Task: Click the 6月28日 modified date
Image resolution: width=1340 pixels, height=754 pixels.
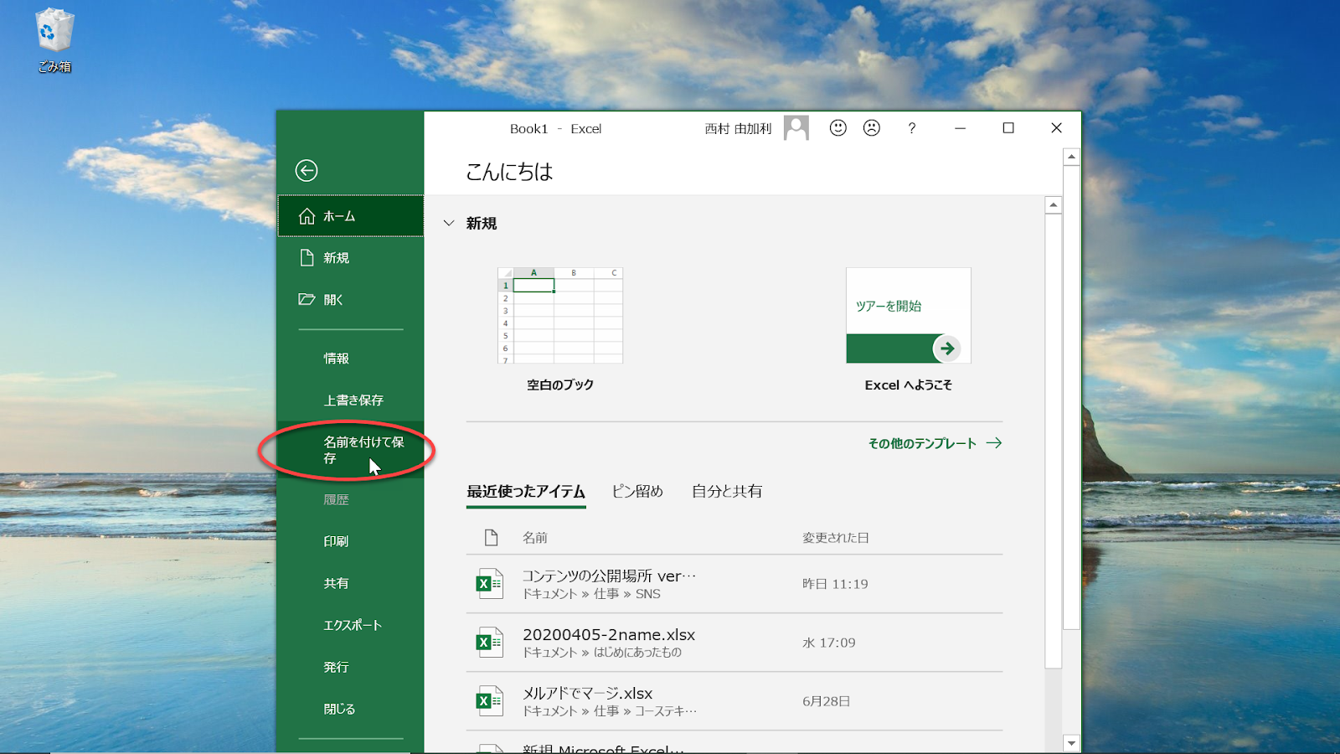Action: [827, 701]
